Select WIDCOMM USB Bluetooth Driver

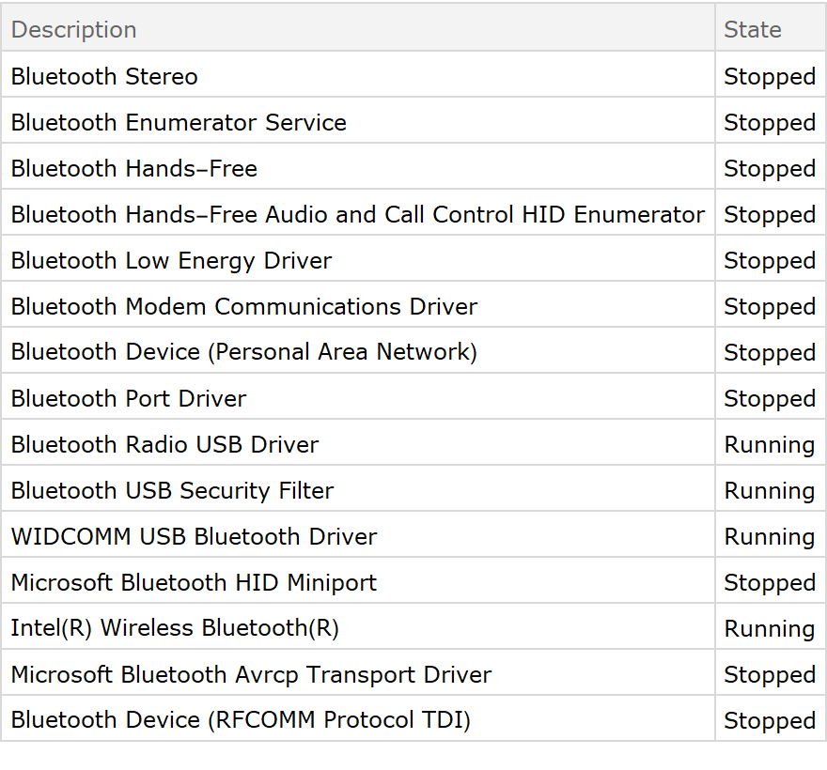[194, 536]
